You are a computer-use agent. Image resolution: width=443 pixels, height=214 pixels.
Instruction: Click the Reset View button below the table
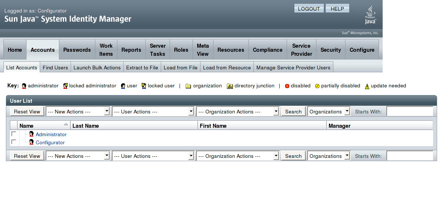(x=27, y=156)
